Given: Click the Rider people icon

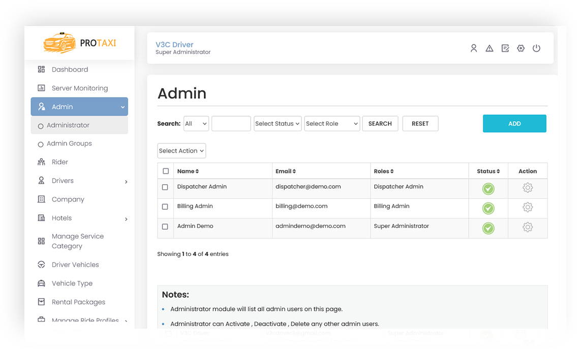Looking at the screenshot, I should (x=41, y=162).
